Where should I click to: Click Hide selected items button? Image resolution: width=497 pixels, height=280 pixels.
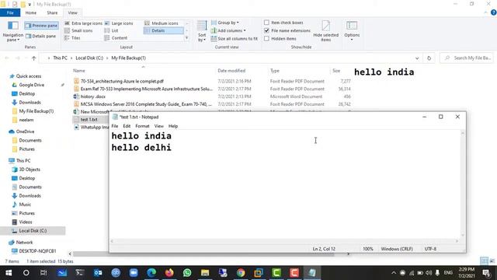[x=326, y=31]
